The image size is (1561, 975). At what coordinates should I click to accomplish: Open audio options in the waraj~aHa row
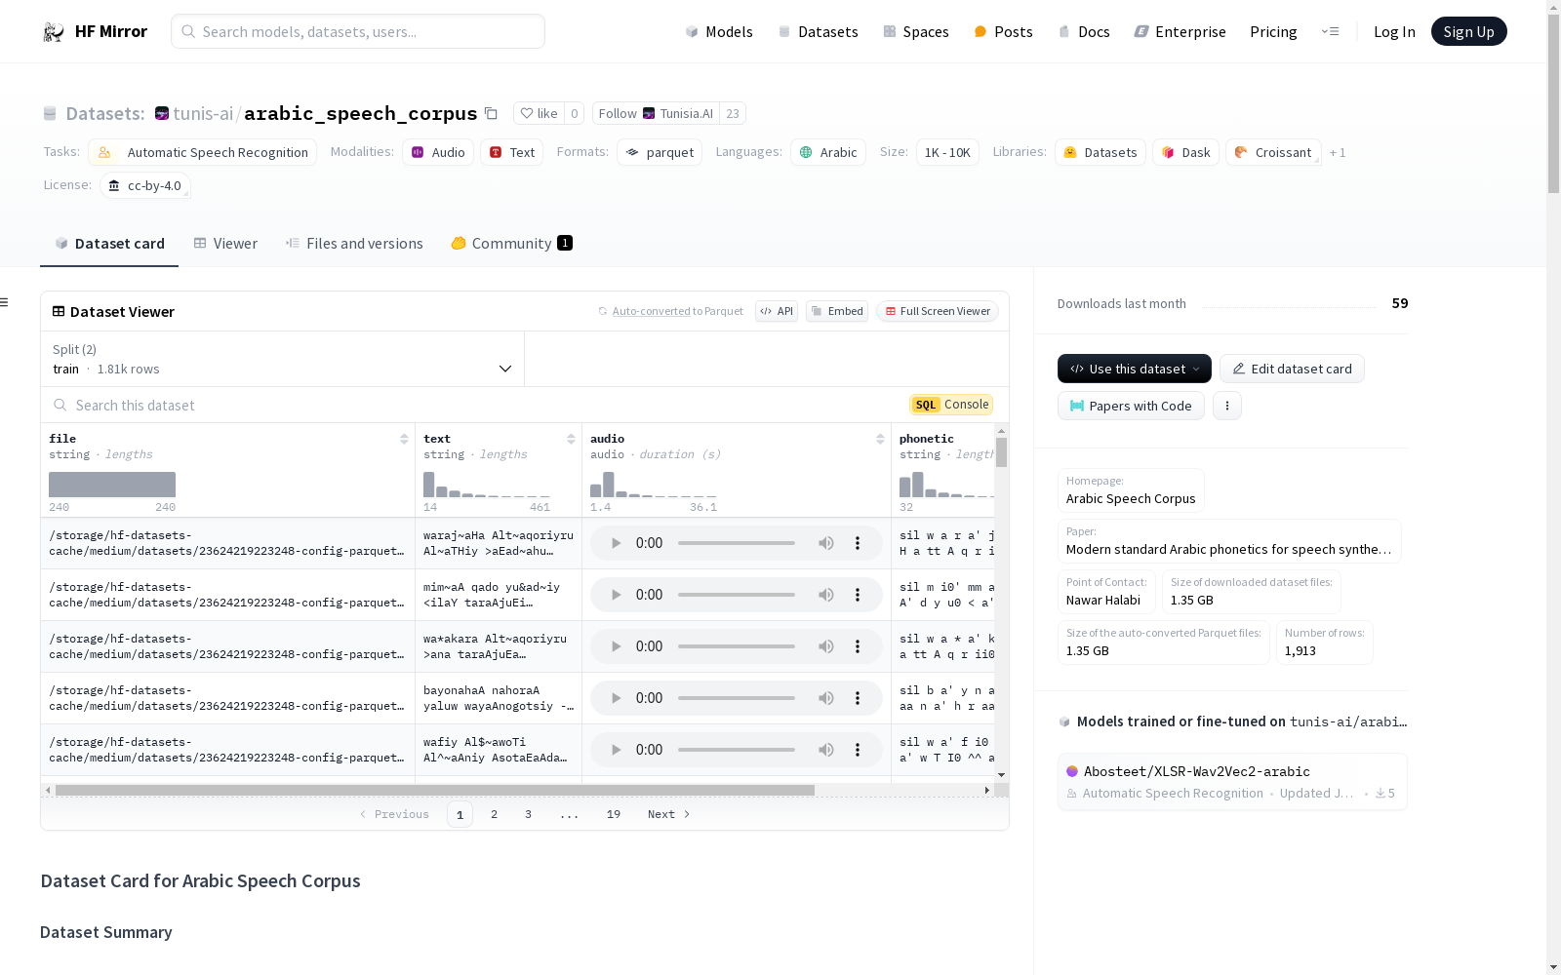click(858, 543)
